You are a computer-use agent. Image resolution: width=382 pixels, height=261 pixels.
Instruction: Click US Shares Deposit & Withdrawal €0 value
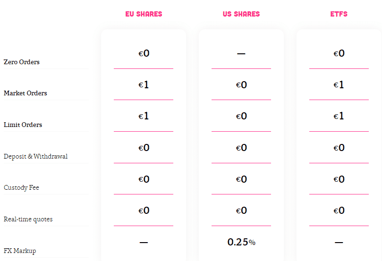click(241, 148)
